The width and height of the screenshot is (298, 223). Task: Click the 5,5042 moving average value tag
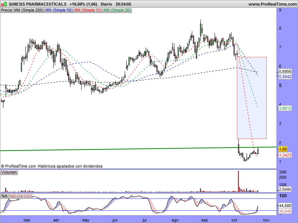tap(285, 77)
